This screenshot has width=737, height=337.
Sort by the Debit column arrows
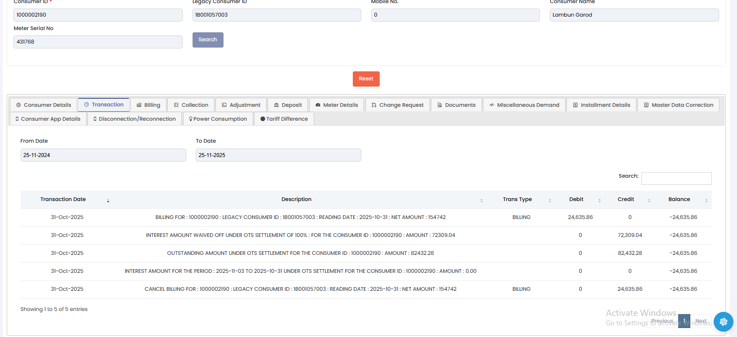pyautogui.click(x=599, y=201)
